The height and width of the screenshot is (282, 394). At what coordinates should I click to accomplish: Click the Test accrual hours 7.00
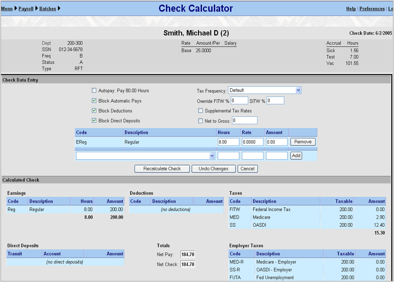[x=354, y=57]
